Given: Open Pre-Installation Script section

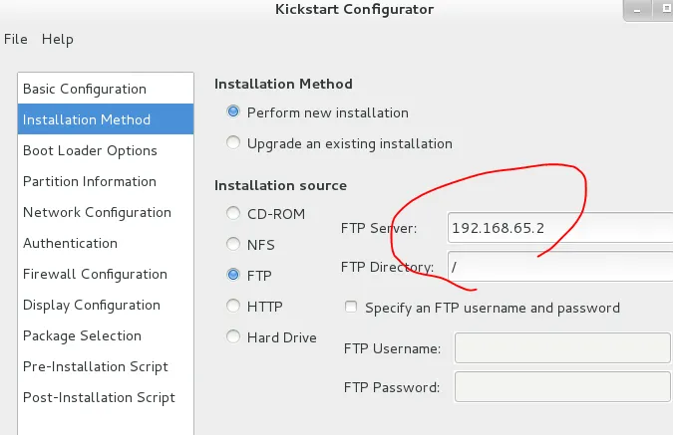Looking at the screenshot, I should tap(96, 366).
